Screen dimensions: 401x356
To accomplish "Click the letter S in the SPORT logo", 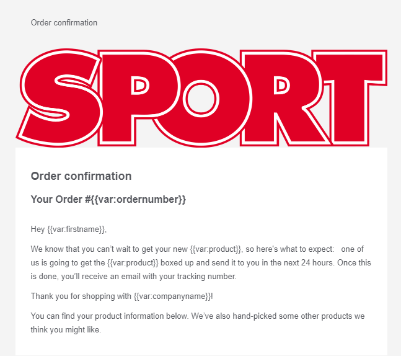I will [x=60, y=98].
